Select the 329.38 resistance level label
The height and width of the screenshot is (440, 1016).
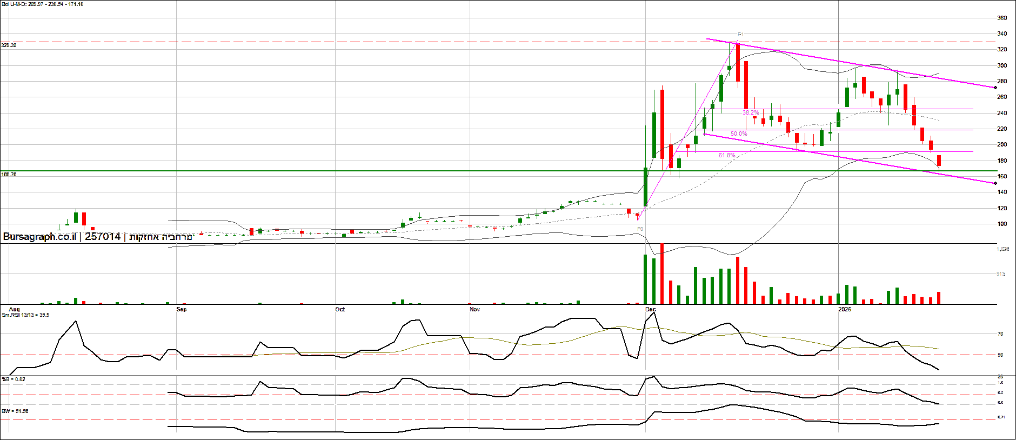9,45
